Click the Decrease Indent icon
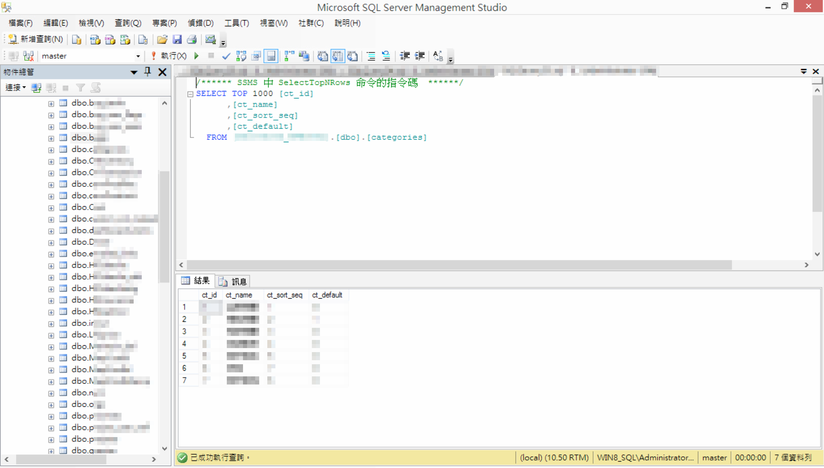Viewport: 824px width, 468px height. pos(405,56)
